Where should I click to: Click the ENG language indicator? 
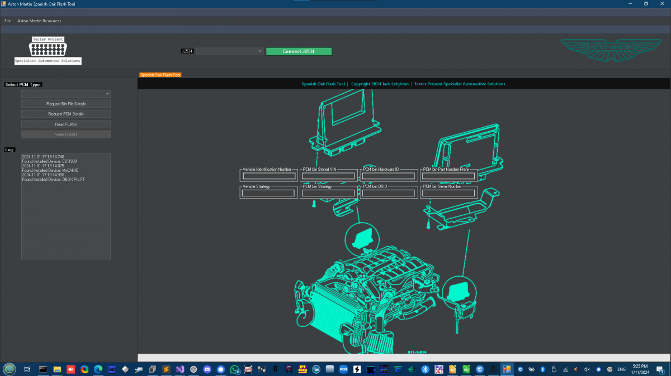621,369
